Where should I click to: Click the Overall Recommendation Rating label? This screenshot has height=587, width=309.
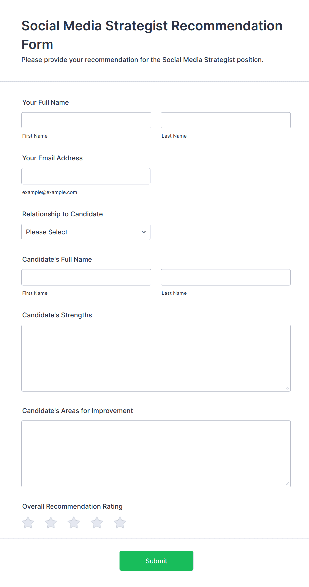click(72, 506)
